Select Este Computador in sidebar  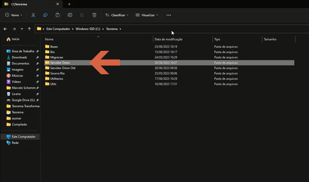tap(20, 137)
